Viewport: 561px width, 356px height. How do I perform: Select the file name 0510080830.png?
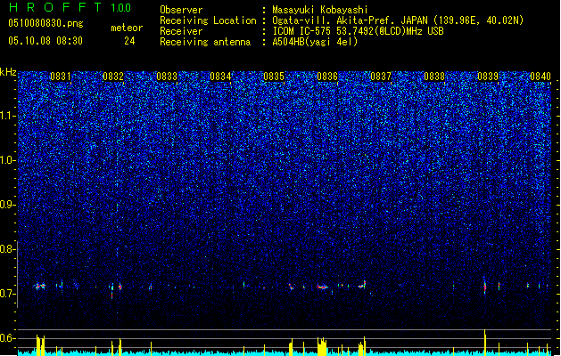click(x=45, y=23)
